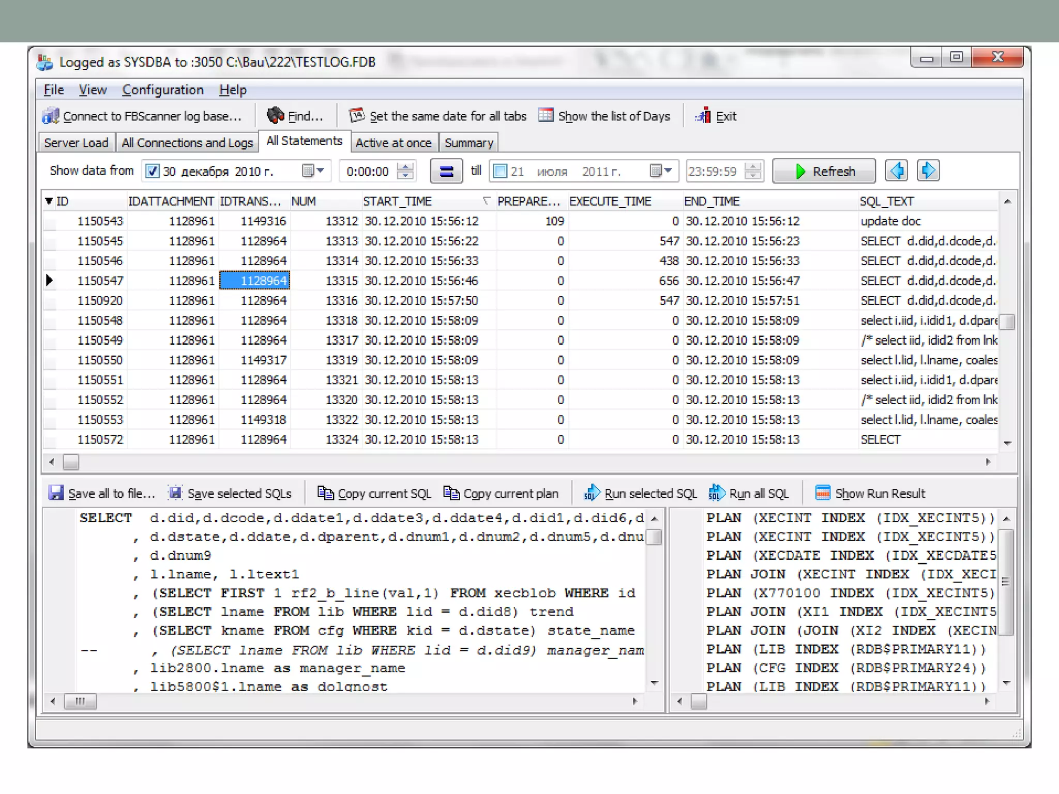Click Set the same date for all tabs
This screenshot has height=794, width=1059.
click(438, 116)
